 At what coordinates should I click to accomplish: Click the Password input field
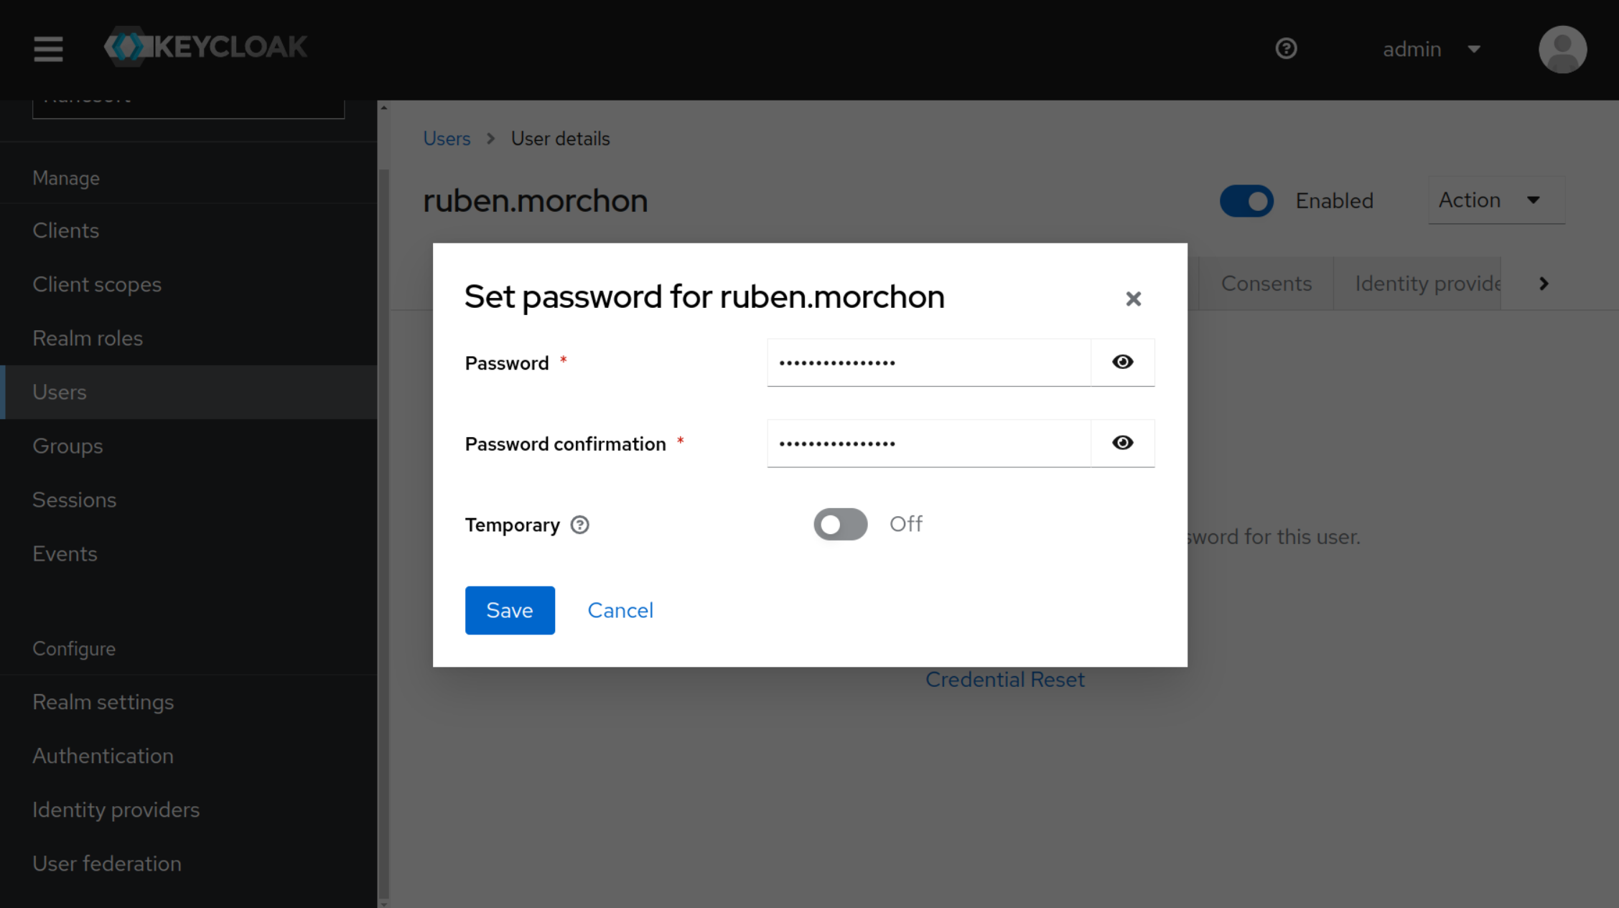928,362
